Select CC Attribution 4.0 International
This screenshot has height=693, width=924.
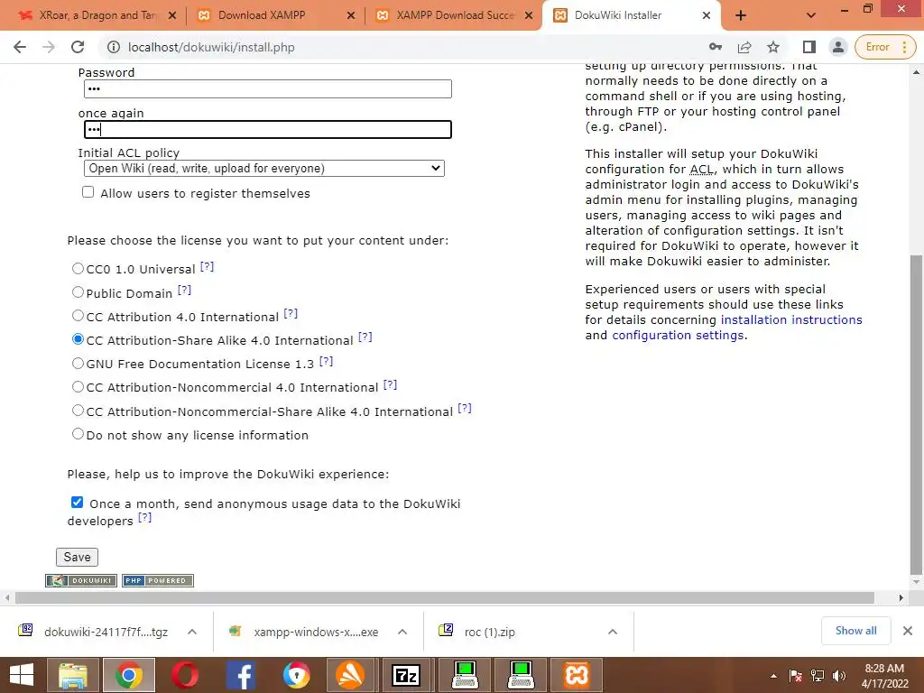(x=78, y=316)
